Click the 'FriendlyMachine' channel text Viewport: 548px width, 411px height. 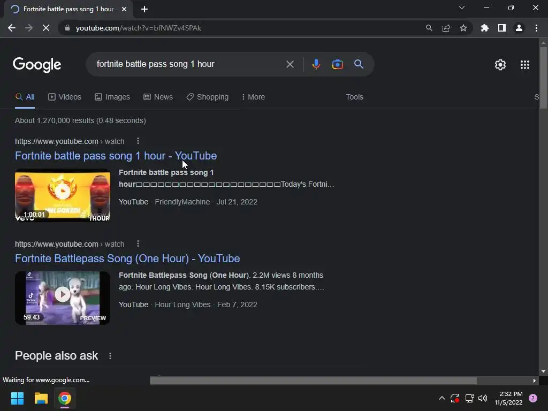coord(182,202)
